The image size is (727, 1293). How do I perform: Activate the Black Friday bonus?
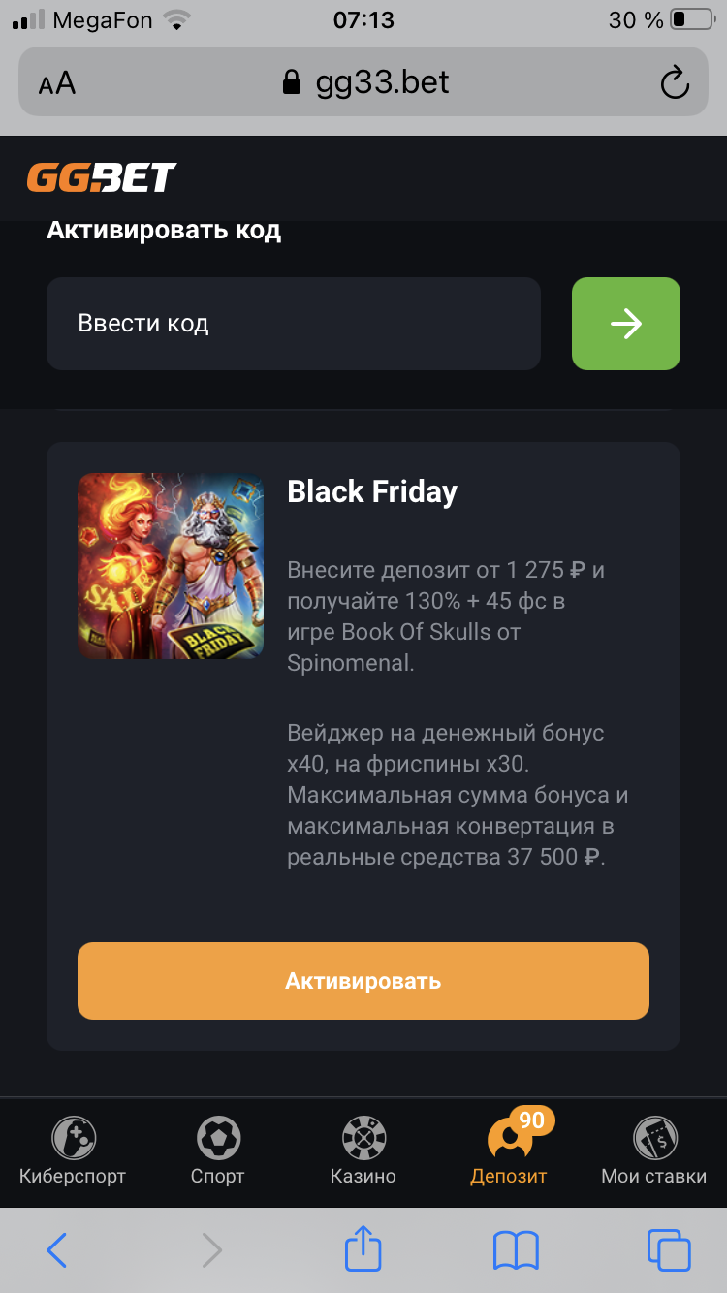[363, 980]
